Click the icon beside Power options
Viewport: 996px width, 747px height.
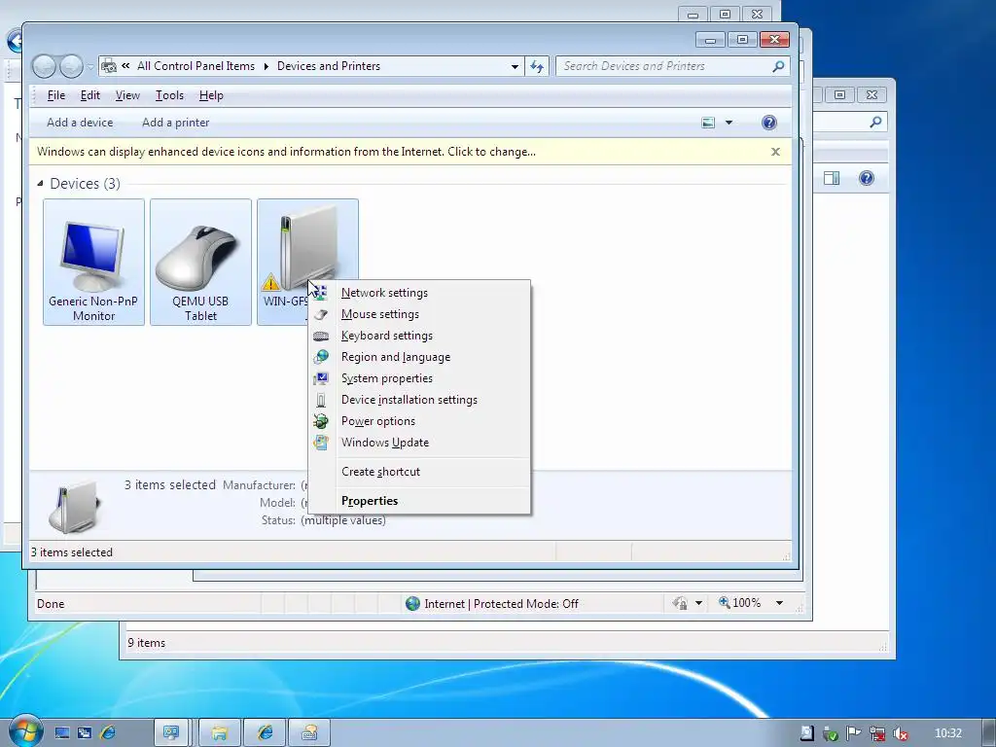[x=321, y=421]
